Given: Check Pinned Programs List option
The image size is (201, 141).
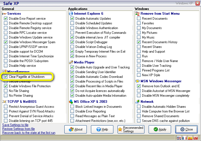Looking at the screenshot, I should coord(139,70).
